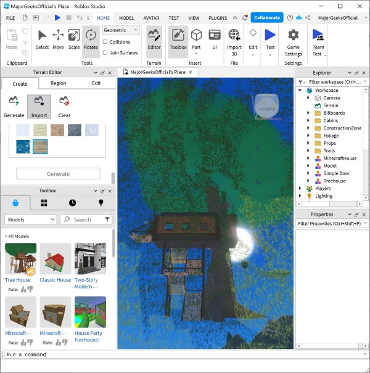This screenshot has height=373, width=370.
Task: Open the Geometric mode dropdown
Action: click(121, 30)
